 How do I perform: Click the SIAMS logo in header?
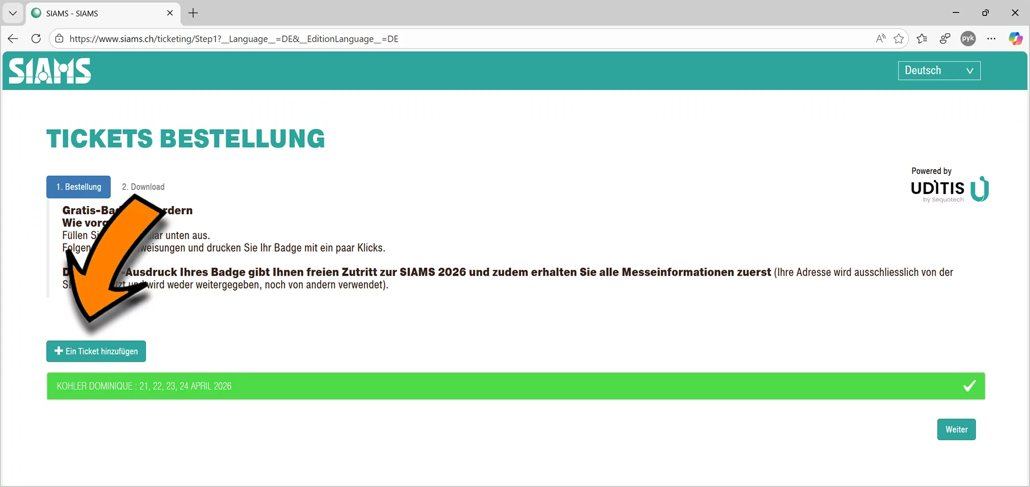coord(50,71)
